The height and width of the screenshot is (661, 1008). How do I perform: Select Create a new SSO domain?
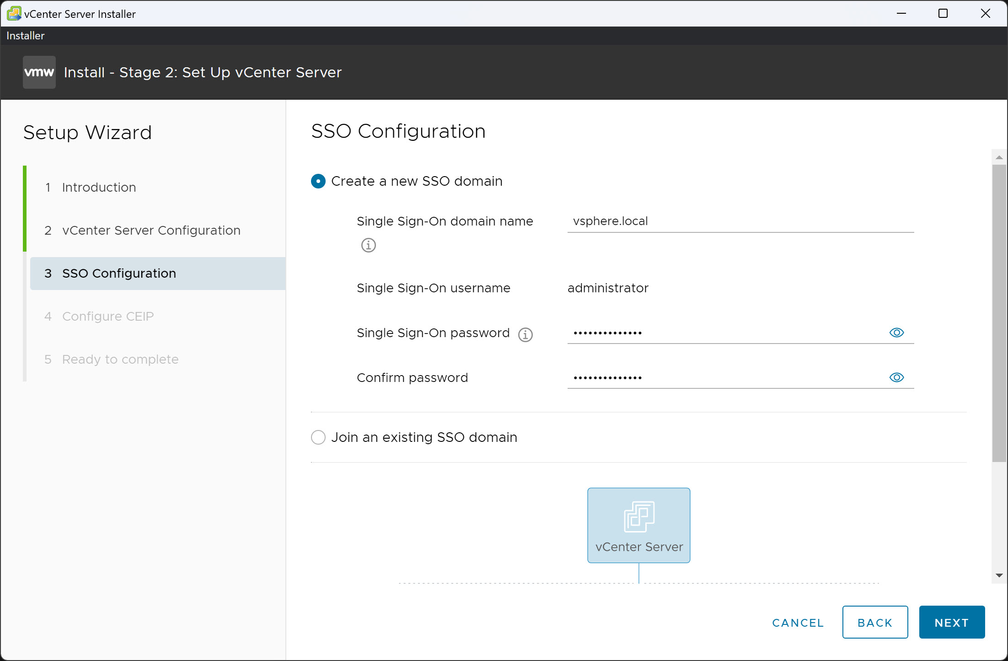coord(318,181)
